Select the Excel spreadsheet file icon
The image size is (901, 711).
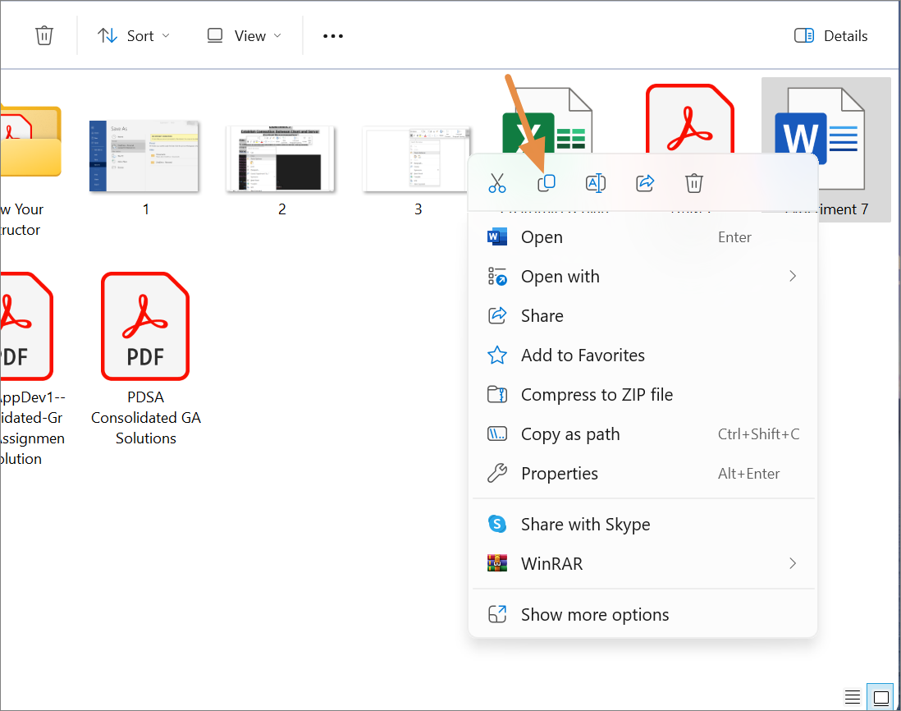pyautogui.click(x=546, y=120)
